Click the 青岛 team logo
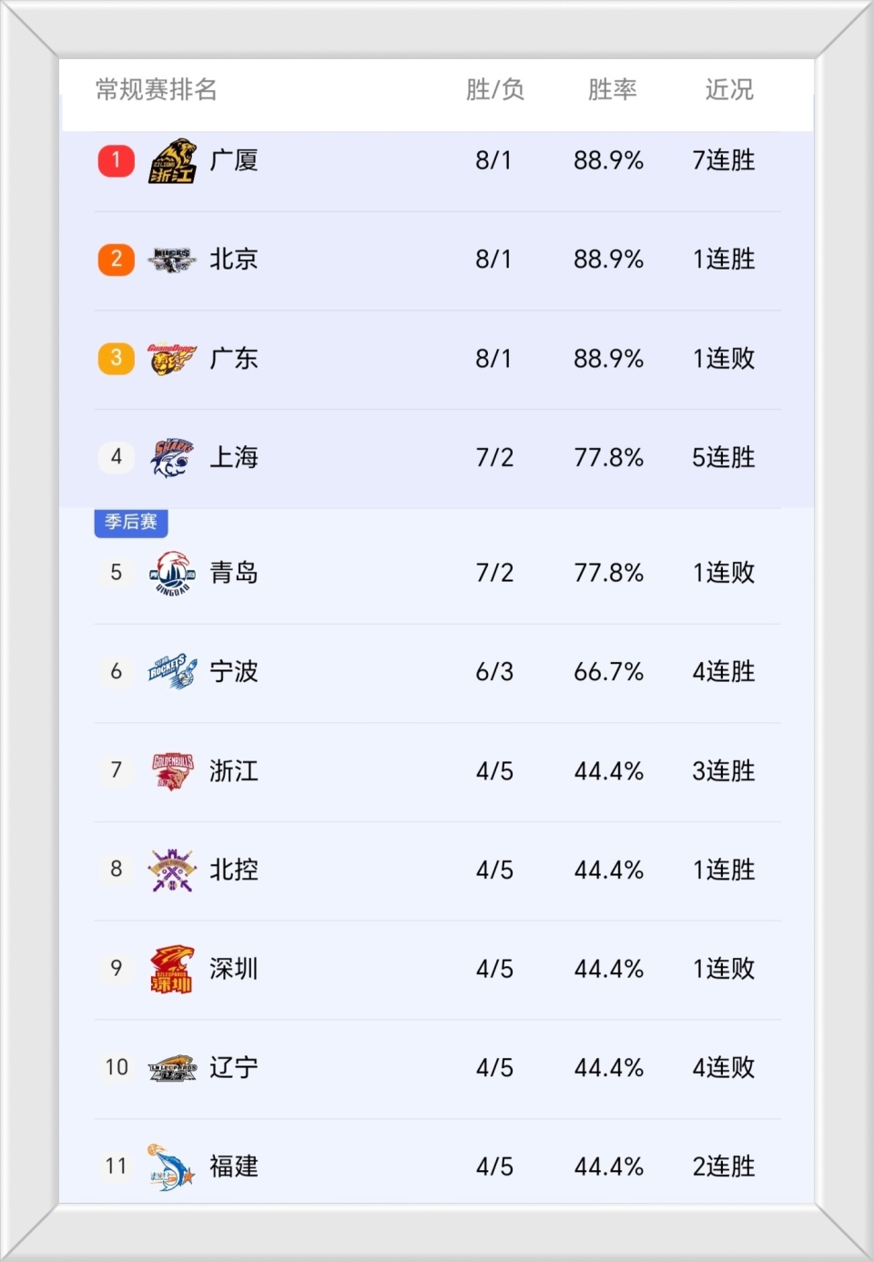Image resolution: width=874 pixels, height=1262 pixels. (171, 573)
